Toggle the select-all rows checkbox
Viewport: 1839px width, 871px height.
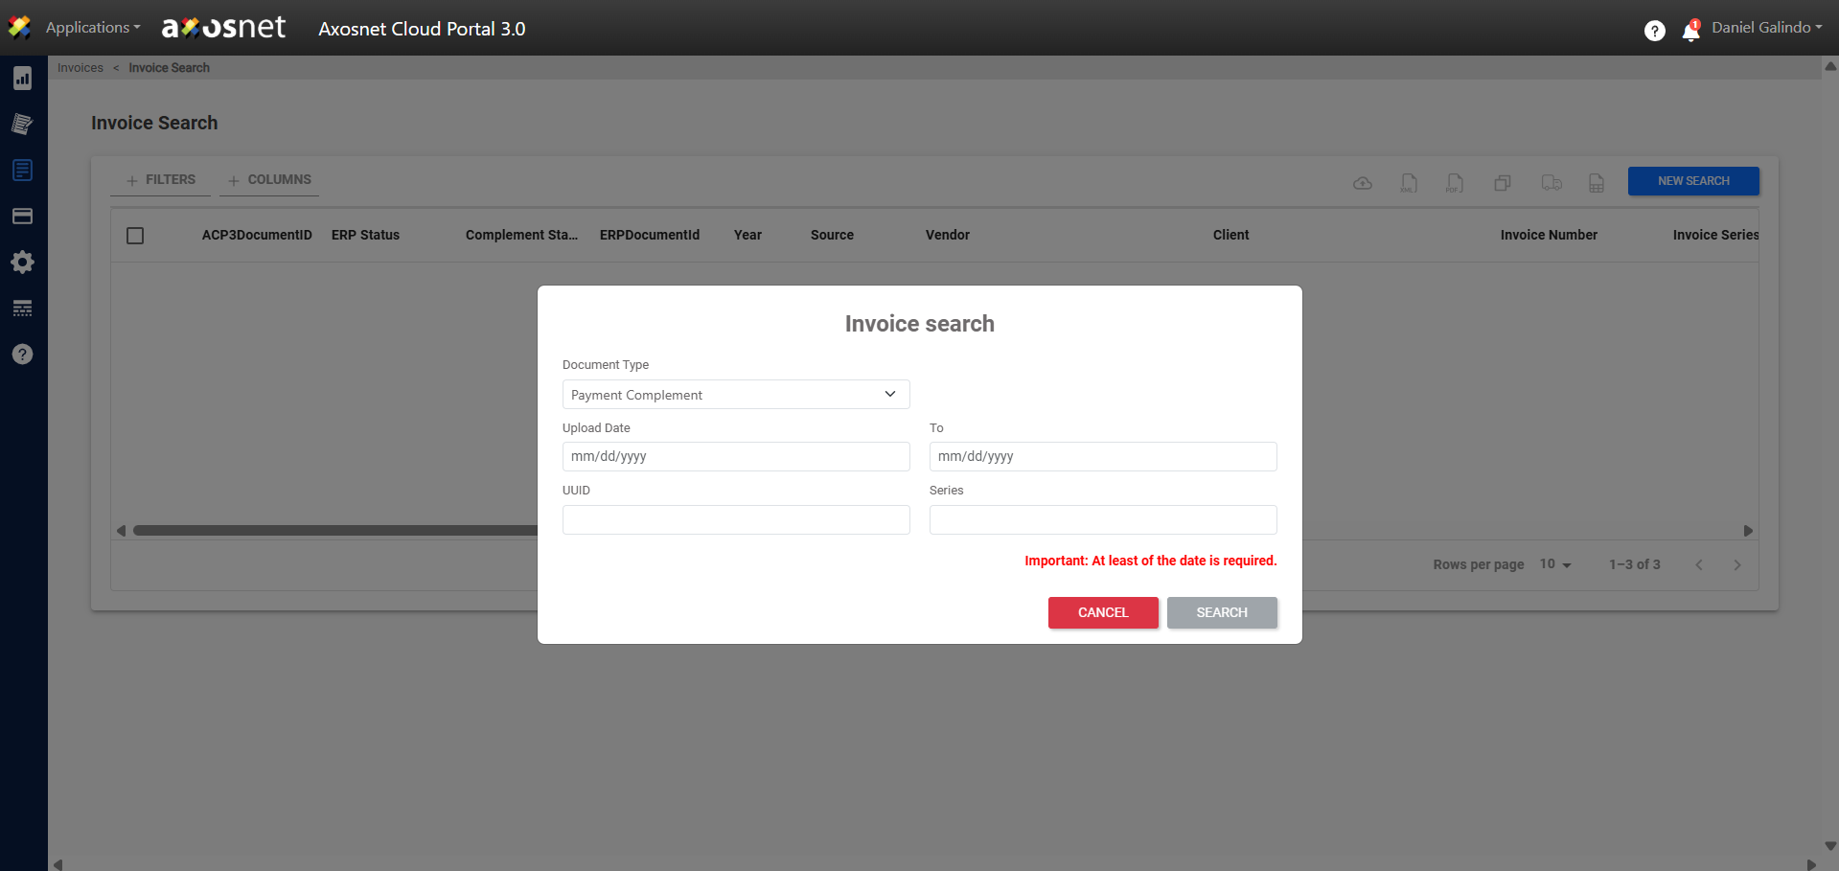click(135, 236)
